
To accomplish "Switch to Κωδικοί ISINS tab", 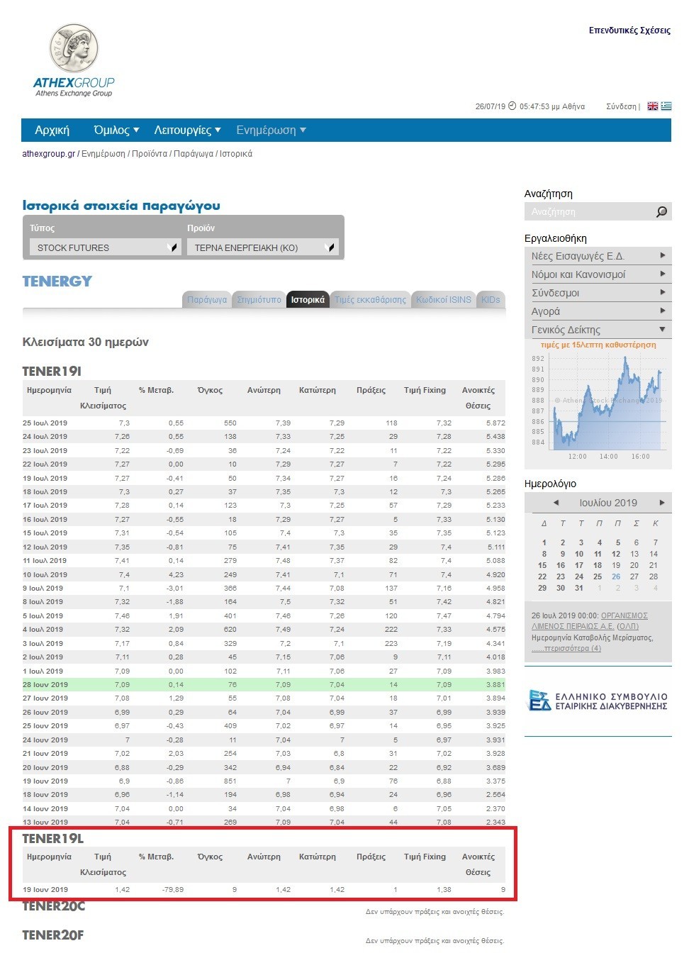I will 443,300.
